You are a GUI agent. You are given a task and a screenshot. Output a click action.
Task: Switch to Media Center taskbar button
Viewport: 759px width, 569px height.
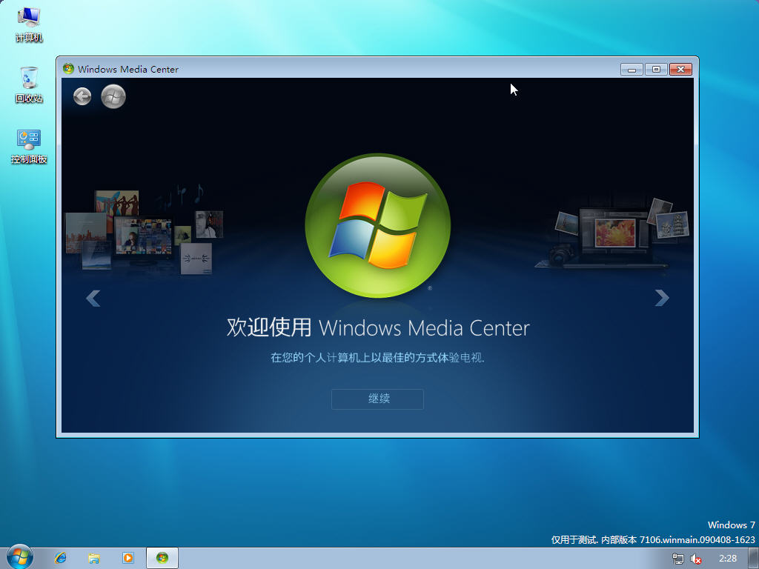[x=162, y=558]
